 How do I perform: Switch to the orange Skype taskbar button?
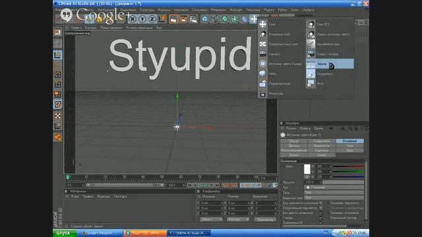click(144, 233)
